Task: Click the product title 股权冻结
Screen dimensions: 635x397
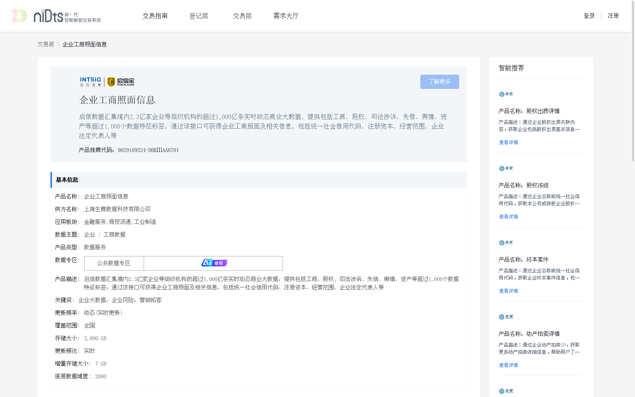Action: tap(537, 185)
